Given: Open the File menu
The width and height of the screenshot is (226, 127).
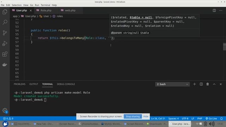Looking at the screenshot, I should click(x=2, y=5).
